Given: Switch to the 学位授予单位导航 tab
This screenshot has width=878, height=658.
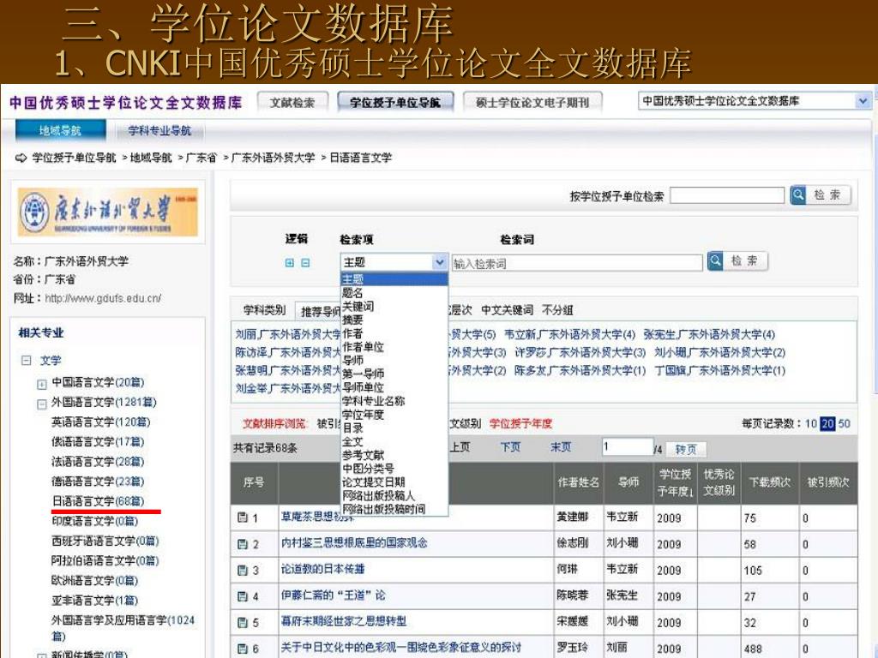Looking at the screenshot, I should click(x=394, y=103).
